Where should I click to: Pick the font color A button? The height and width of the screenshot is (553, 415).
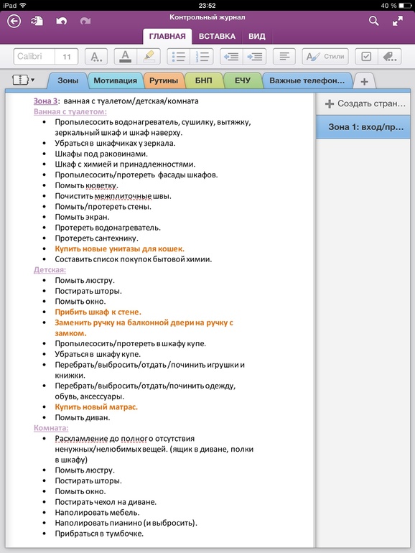point(125,57)
